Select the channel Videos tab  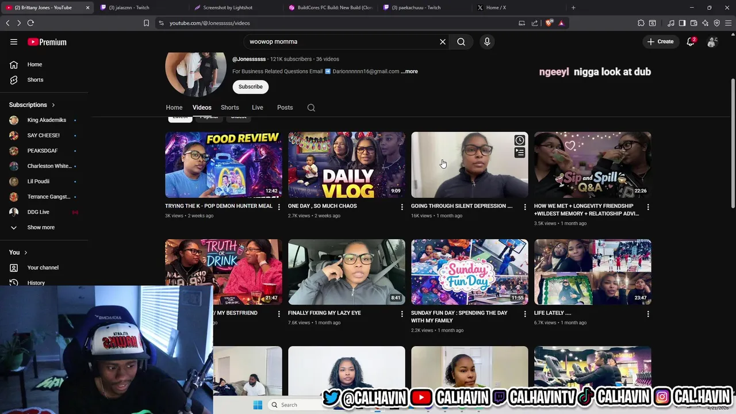(202, 108)
